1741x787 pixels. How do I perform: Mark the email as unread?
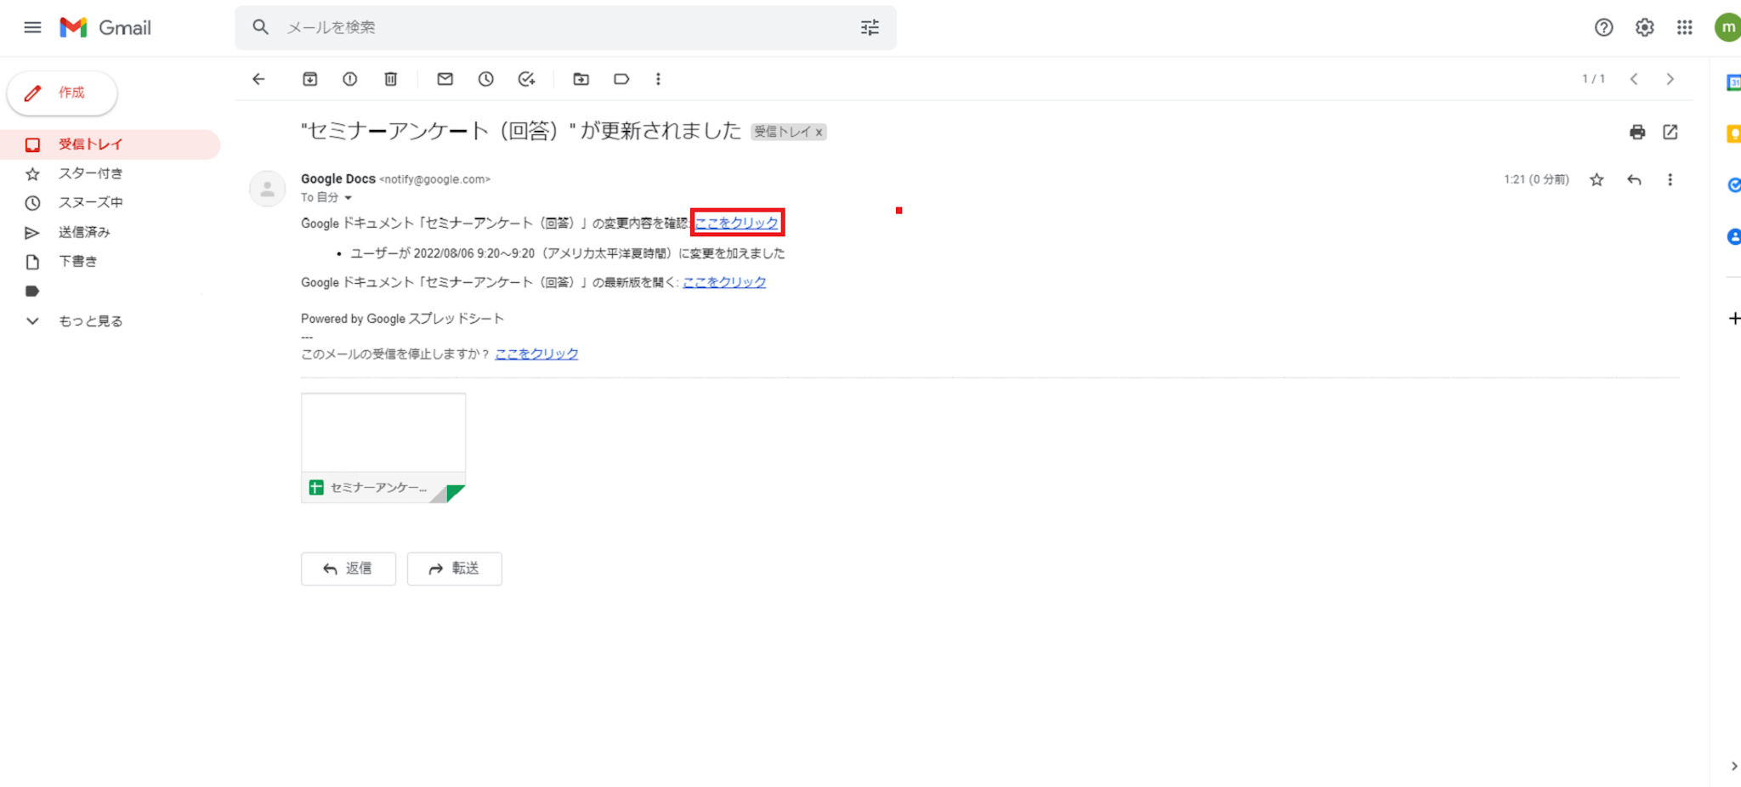(x=445, y=79)
